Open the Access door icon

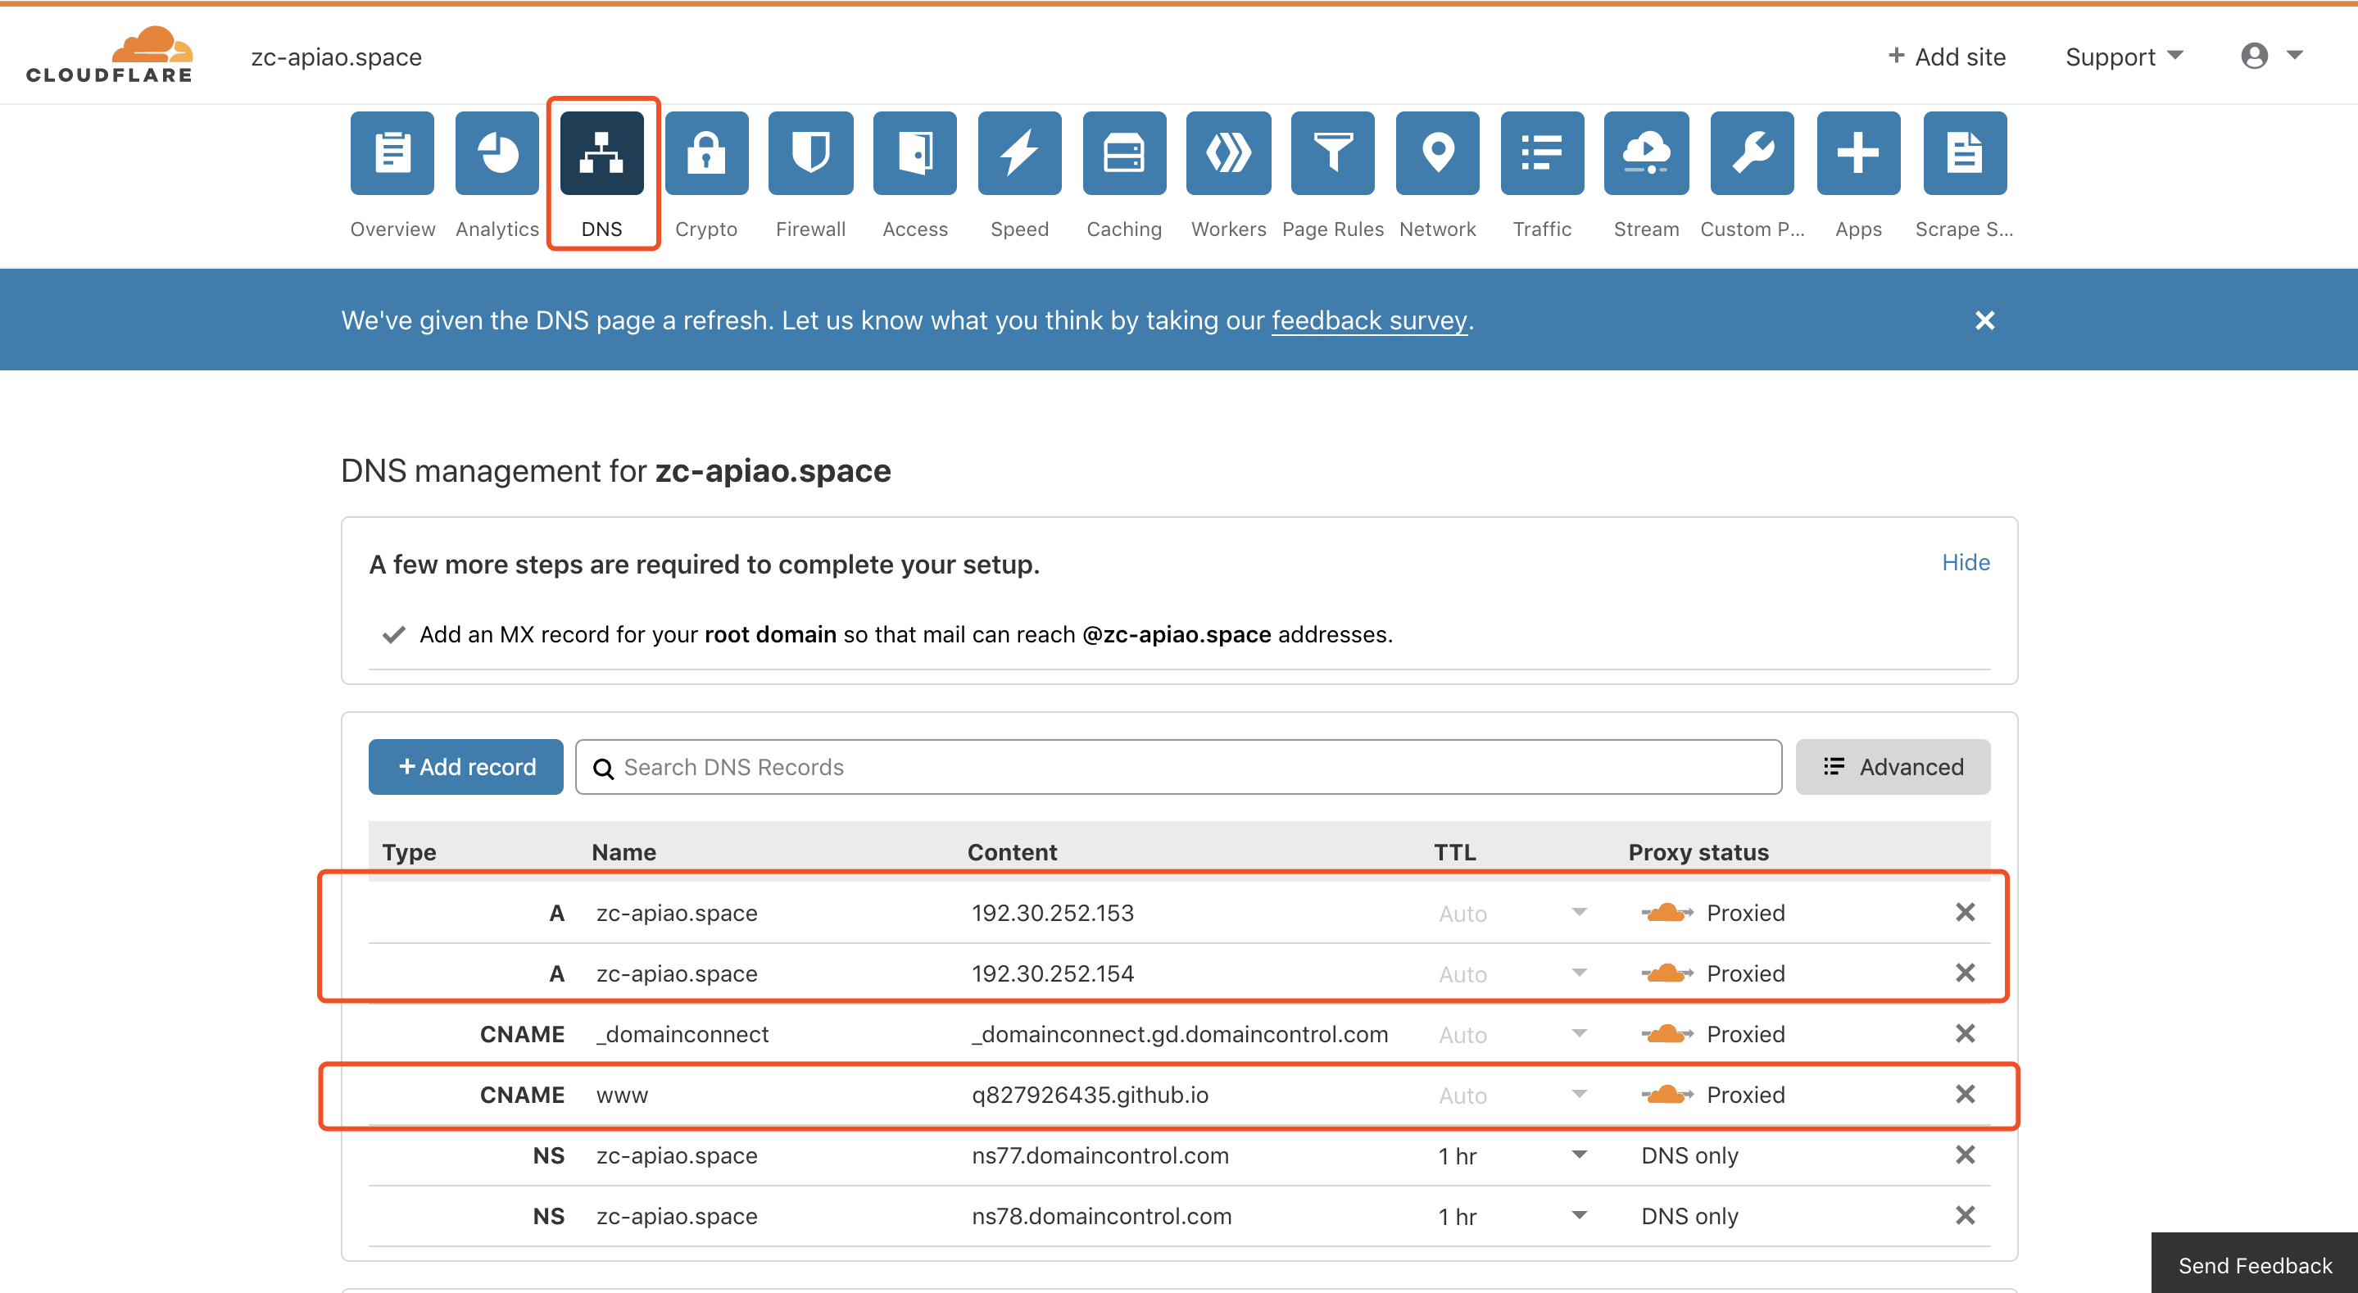[x=914, y=153]
